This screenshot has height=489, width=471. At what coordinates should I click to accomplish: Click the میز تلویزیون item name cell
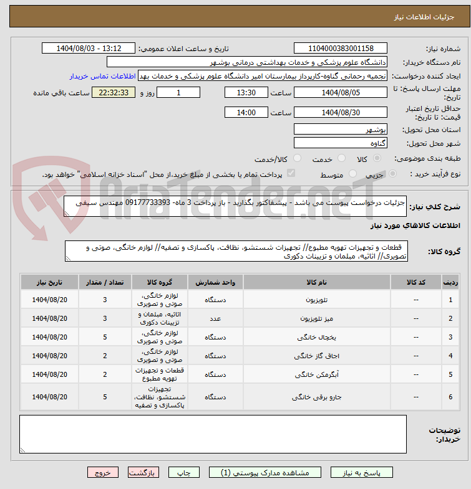point(317,318)
